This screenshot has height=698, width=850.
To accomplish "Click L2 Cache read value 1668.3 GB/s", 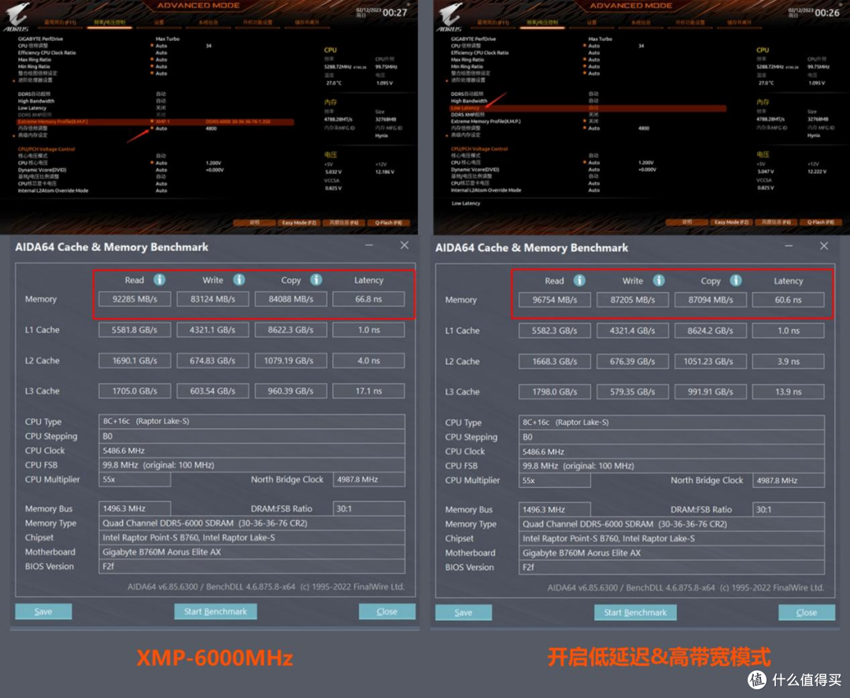I will pyautogui.click(x=555, y=361).
